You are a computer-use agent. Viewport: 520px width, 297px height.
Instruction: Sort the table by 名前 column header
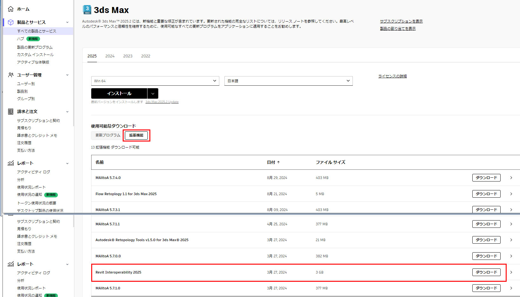(99, 162)
